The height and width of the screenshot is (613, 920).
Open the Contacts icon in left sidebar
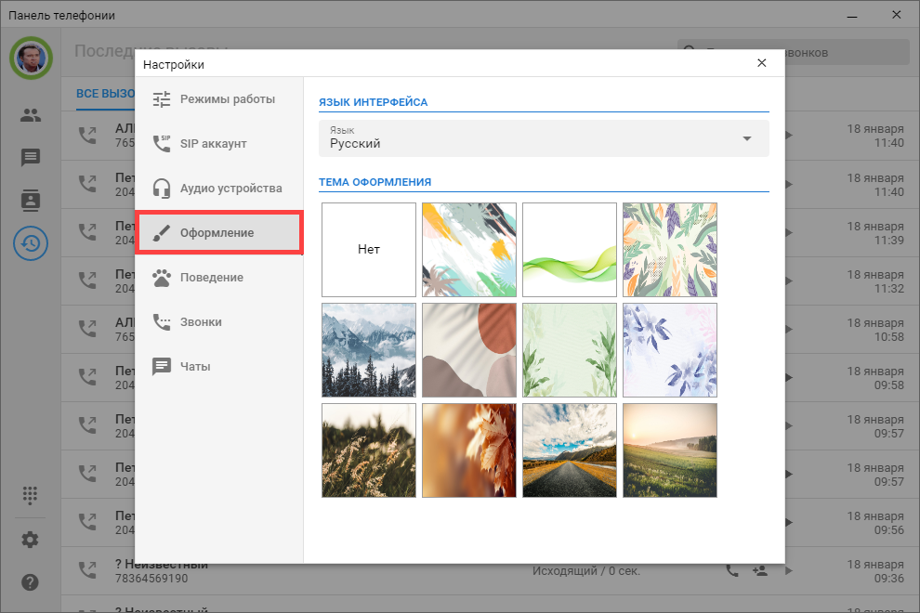point(31,115)
